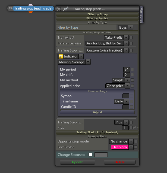Open the MA method Simple dropdown

(x=121, y=80)
